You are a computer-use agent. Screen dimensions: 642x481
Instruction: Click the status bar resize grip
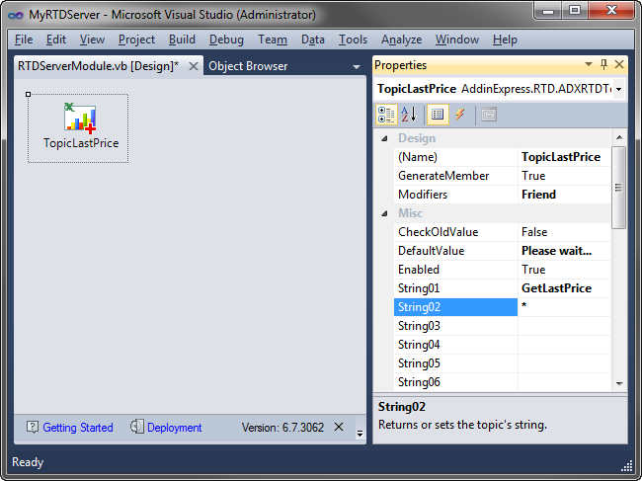pyautogui.click(x=627, y=466)
